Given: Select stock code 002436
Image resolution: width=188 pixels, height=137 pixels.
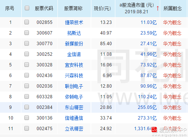Looking at the screenshot, I should (45, 76).
